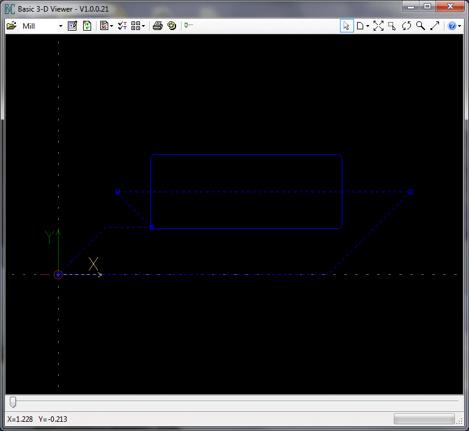Click the zoom extents arrows icon
The height and width of the screenshot is (431, 469).
coord(379,26)
